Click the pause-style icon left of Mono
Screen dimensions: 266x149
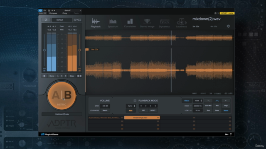pyautogui.click(x=44, y=76)
